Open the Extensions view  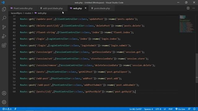coord(4,45)
